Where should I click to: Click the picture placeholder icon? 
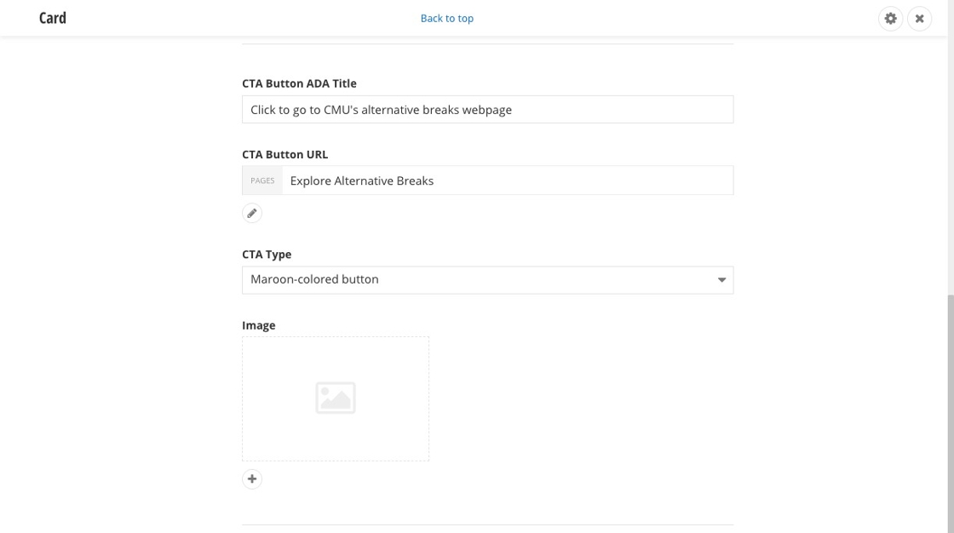336,398
